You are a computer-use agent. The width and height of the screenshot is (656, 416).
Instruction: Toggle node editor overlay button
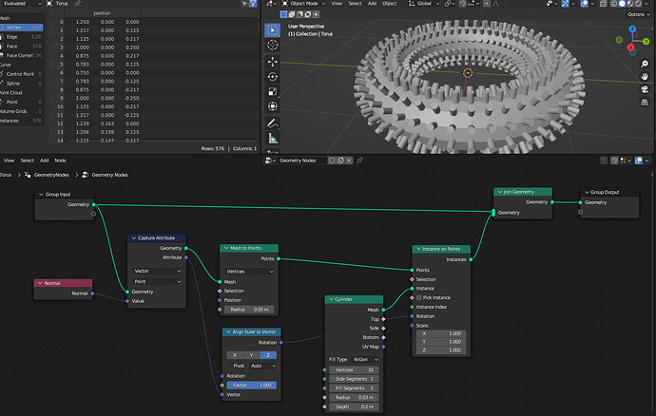pos(639,161)
